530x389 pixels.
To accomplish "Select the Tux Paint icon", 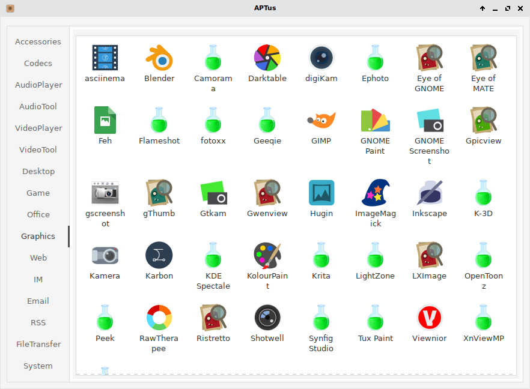I will click(x=375, y=318).
